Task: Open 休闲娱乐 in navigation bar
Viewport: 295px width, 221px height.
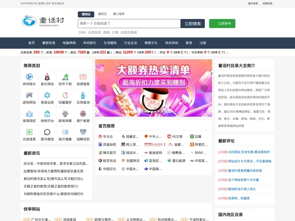Action: pos(90,43)
